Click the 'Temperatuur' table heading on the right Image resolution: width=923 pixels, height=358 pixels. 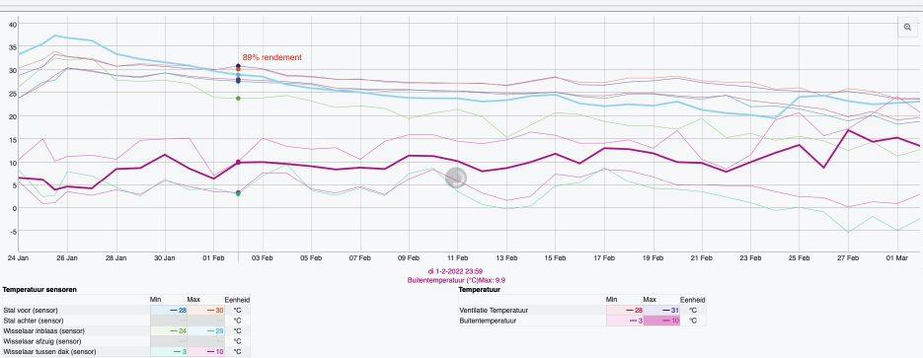coord(479,290)
